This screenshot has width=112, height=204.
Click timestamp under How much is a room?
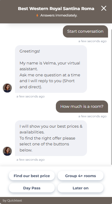(92, 116)
